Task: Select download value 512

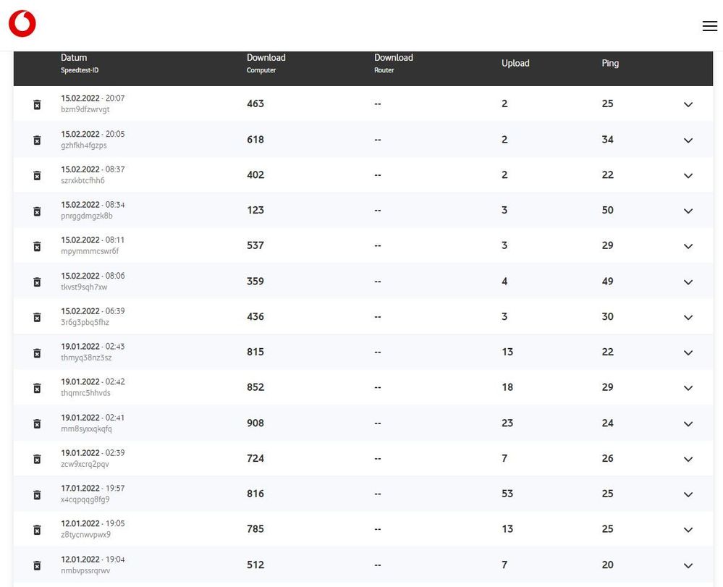Action: tap(255, 565)
